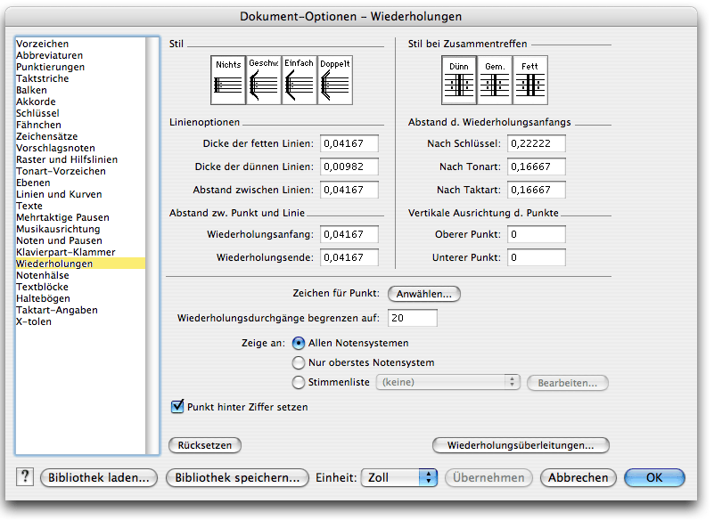Click Bibliothek speichern...
This screenshot has height=520, width=714.
click(x=237, y=477)
